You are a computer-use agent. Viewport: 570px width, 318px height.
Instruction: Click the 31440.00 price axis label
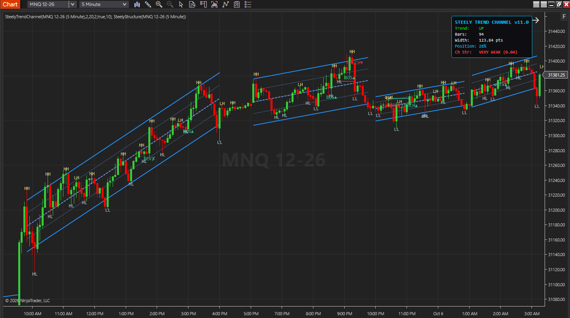[x=557, y=31]
